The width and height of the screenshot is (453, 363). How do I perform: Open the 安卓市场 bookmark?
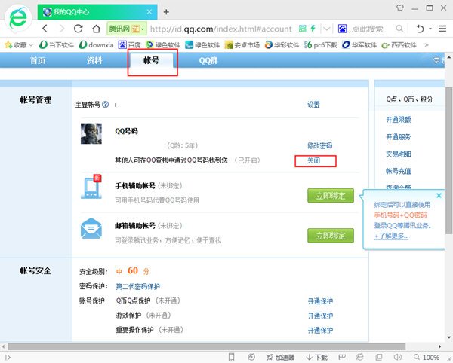242,45
